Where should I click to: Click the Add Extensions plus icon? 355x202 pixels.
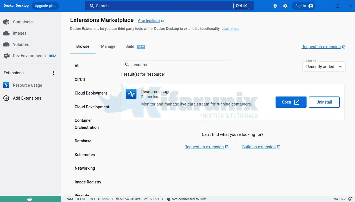6,98
